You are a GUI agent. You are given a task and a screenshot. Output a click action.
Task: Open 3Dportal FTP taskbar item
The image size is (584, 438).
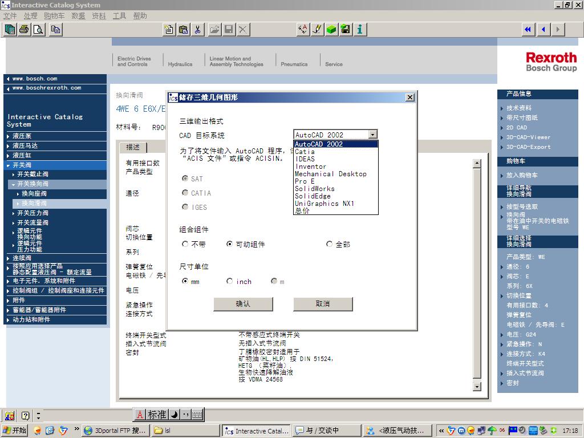pos(116,431)
